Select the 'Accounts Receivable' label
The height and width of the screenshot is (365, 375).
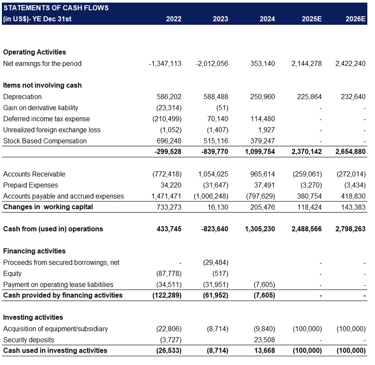coord(34,174)
